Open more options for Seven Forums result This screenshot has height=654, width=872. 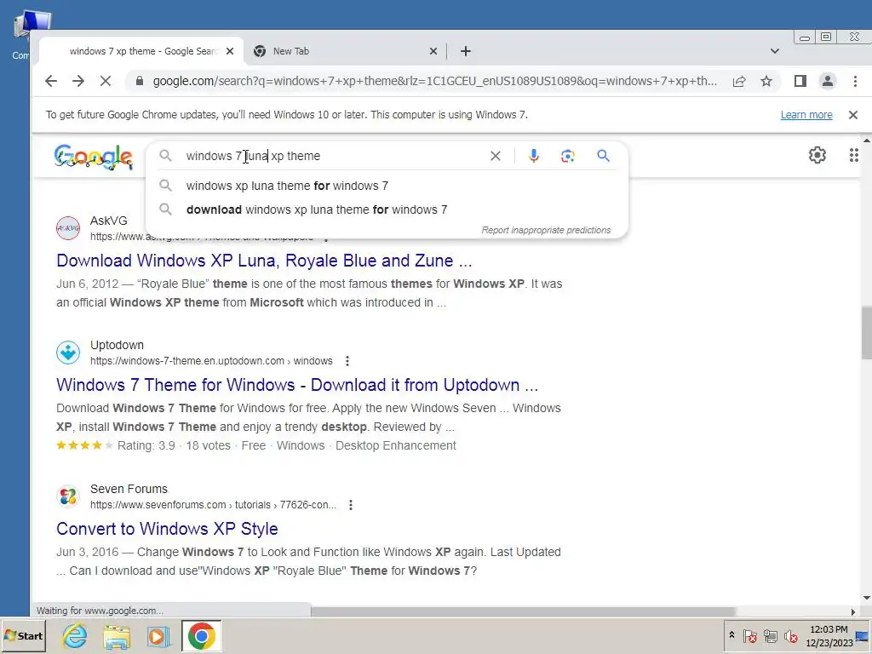(351, 505)
